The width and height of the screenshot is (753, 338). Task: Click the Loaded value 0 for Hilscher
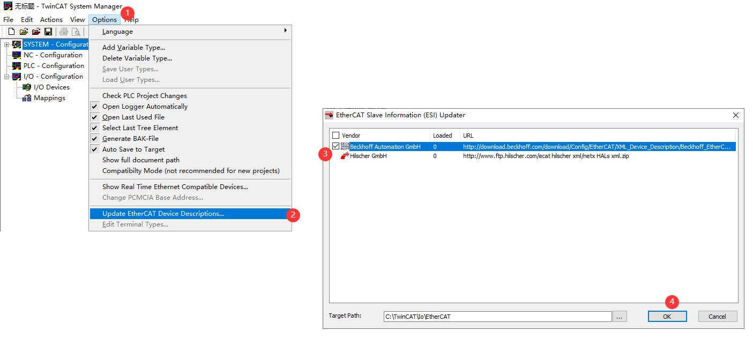435,156
